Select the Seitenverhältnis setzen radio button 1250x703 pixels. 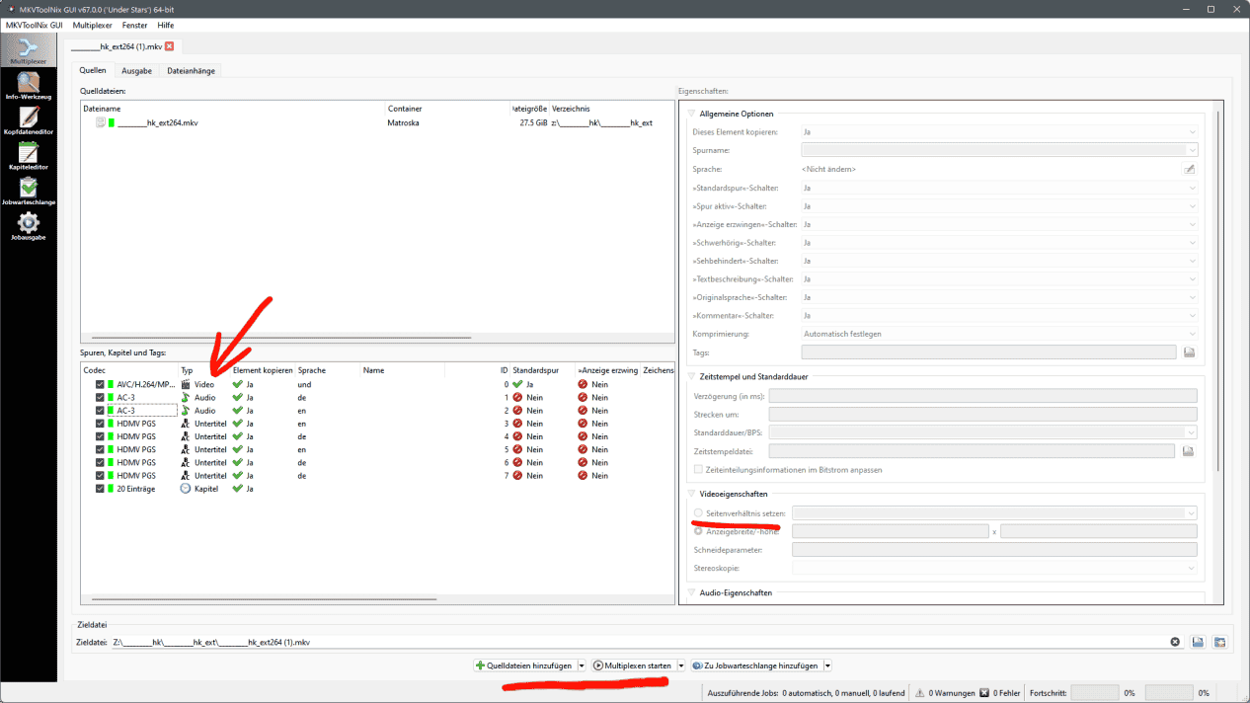(699, 513)
